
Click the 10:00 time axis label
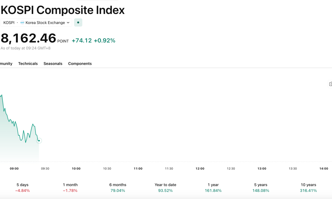click(76, 168)
